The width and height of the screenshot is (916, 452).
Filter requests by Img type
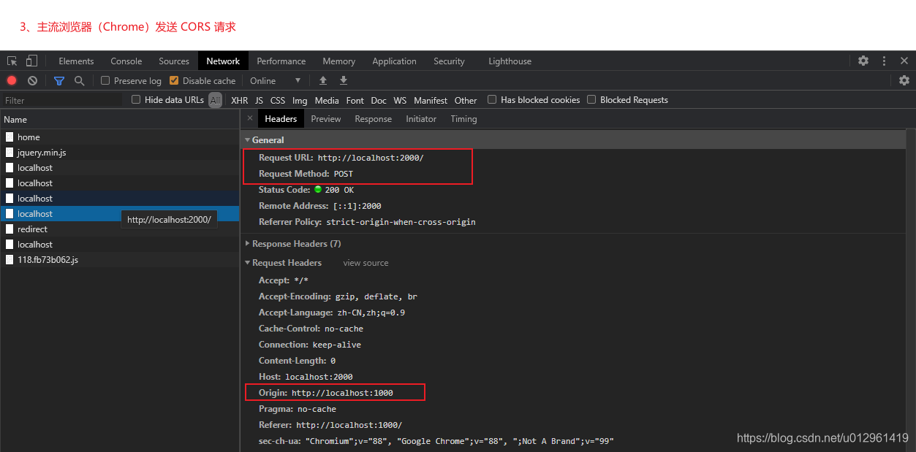pyautogui.click(x=300, y=100)
